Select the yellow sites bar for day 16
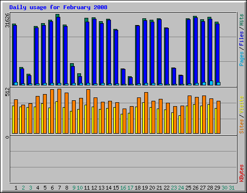This screenshot has width=247, height=193. (x=122, y=124)
